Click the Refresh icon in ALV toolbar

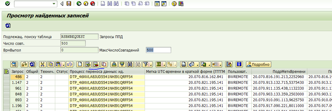click(x=32, y=64)
